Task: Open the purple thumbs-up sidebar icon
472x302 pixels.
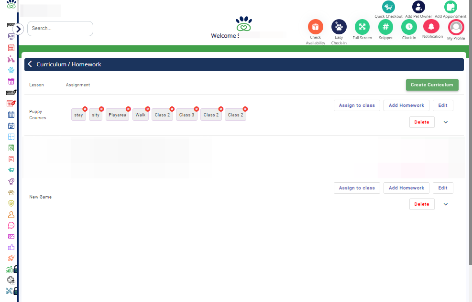Action: (x=11, y=247)
